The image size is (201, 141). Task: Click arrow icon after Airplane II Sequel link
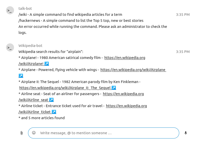[x=114, y=88]
